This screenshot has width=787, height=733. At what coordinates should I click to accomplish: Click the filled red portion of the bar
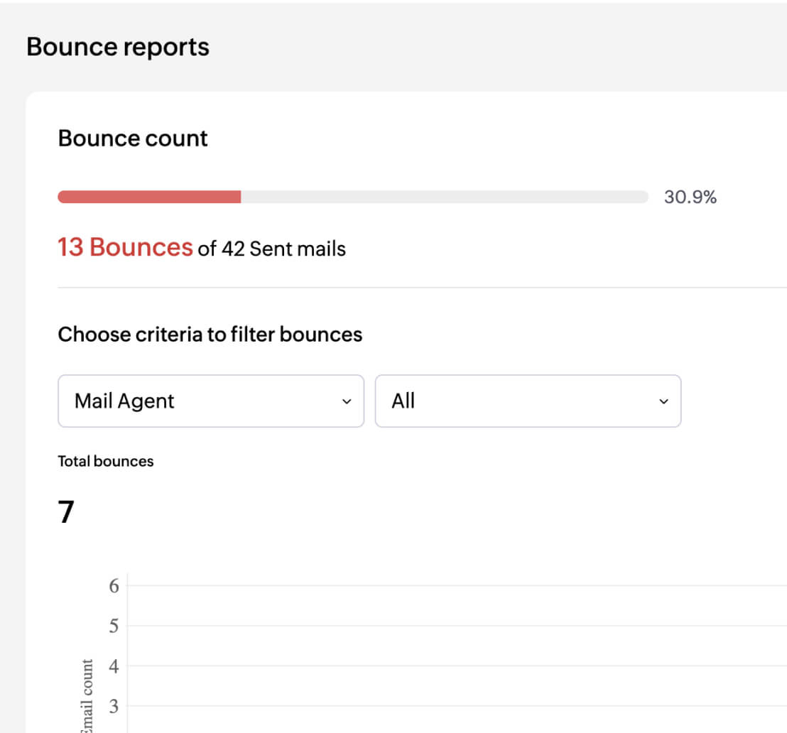(x=149, y=196)
